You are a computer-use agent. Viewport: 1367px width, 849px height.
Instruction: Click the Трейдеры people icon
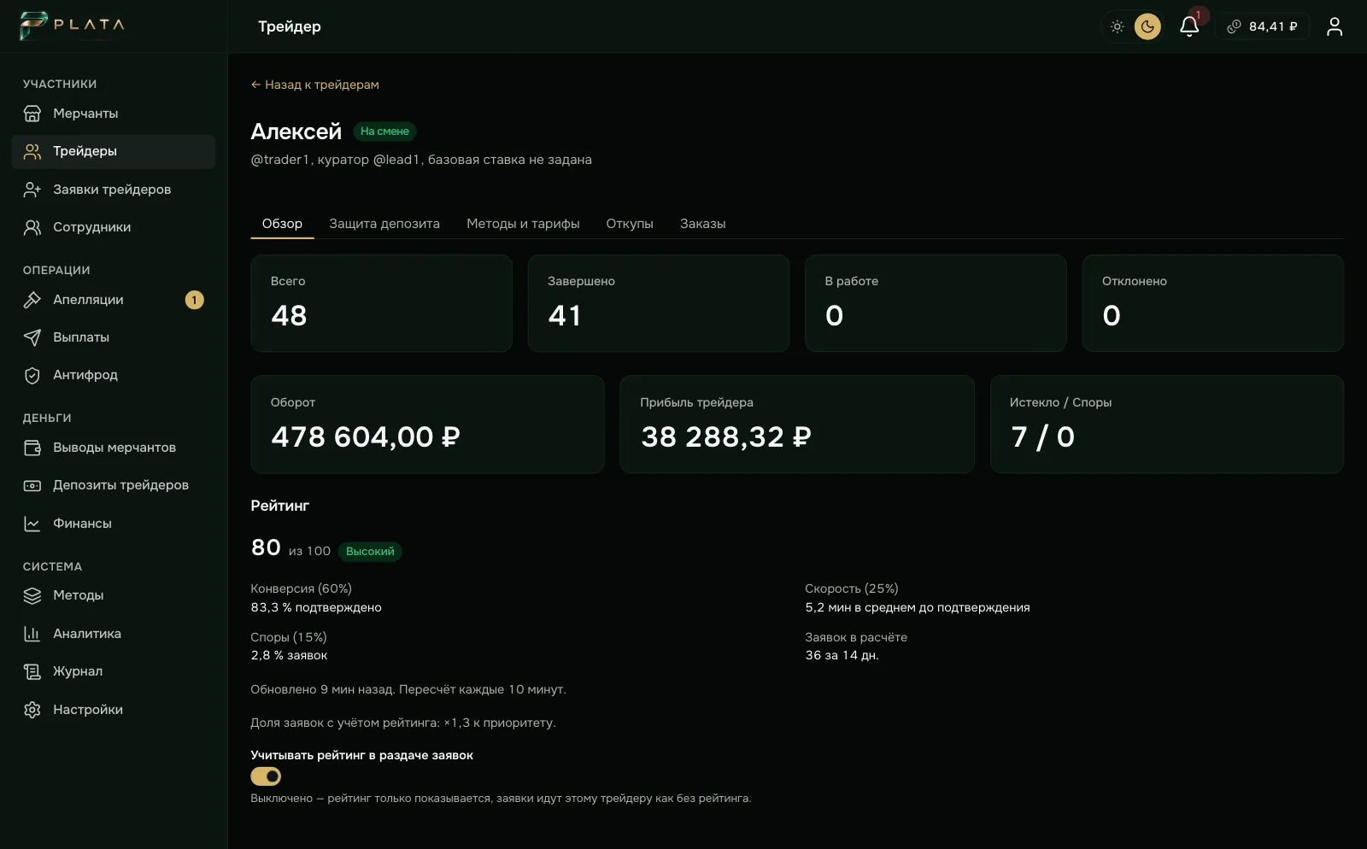click(x=32, y=151)
